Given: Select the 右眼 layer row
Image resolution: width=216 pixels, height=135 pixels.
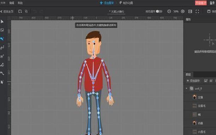Looking at the screenshot, I should pyautogui.click(x=200, y=123).
